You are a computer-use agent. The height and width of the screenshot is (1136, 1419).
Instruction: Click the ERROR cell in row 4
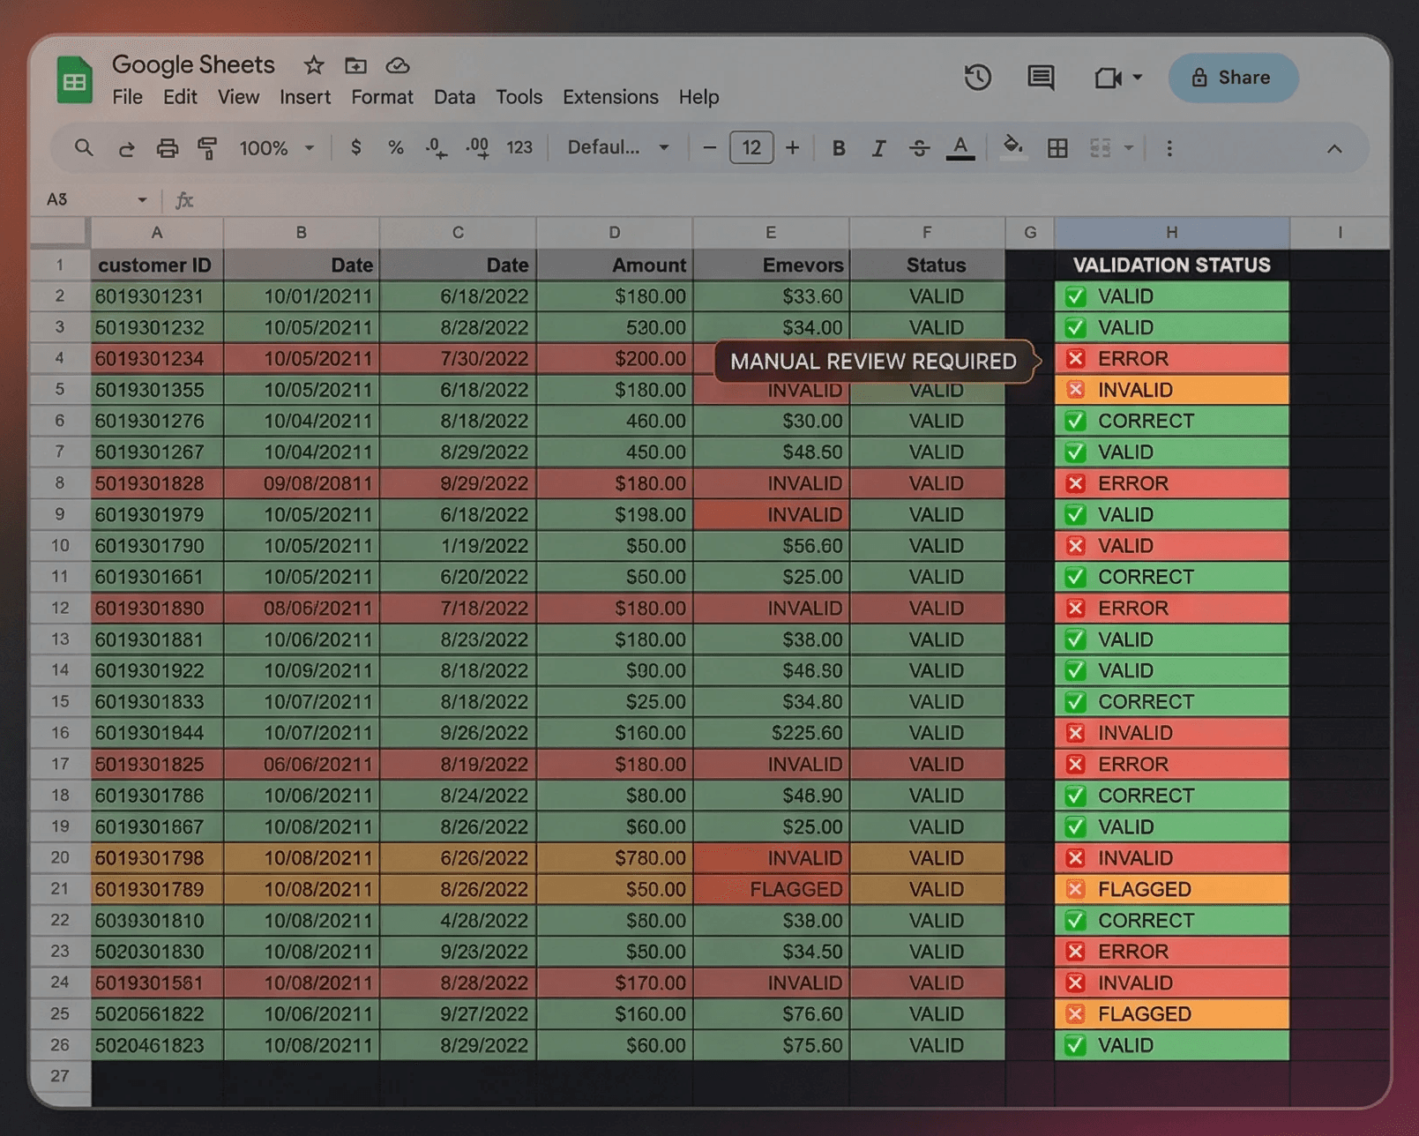coord(1171,359)
